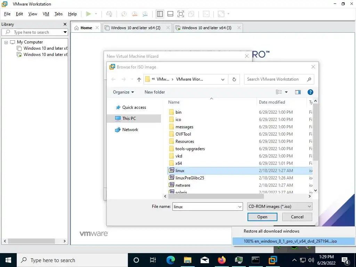
Task: Click the Take Snapshot clock icon
Action: coord(124,14)
